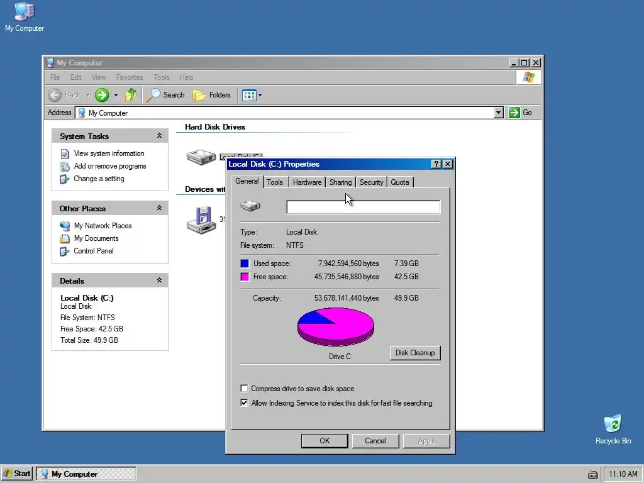This screenshot has width=644, height=483.
Task: Open the View menu
Action: [x=99, y=77]
